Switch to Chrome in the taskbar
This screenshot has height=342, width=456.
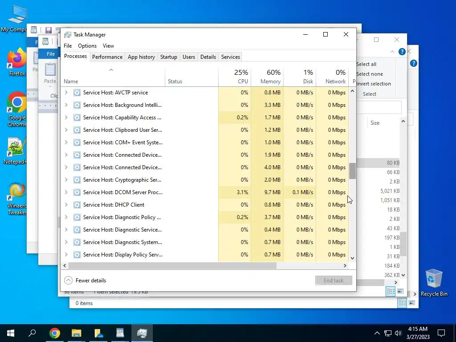pos(55,333)
